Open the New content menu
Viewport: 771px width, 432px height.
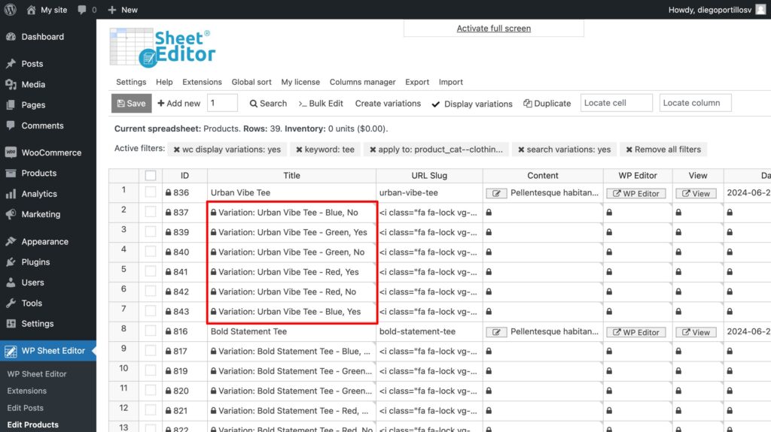click(123, 9)
